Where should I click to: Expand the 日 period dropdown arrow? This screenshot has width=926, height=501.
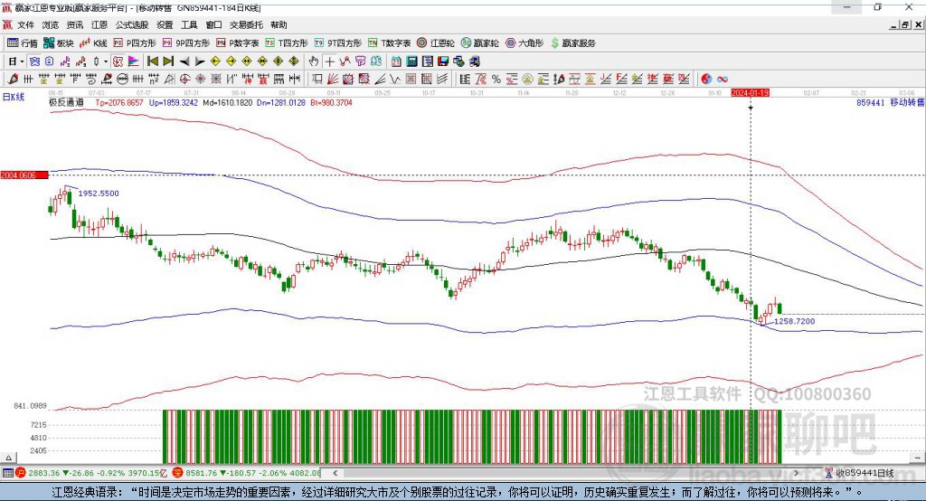pyautogui.click(x=22, y=61)
